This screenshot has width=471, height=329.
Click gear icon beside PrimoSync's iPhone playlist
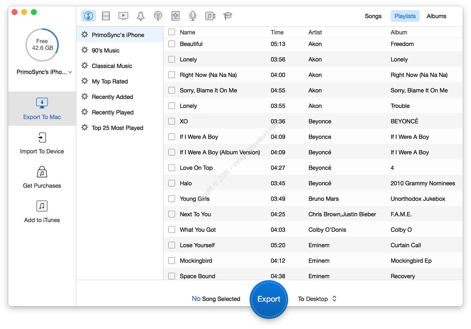(x=84, y=35)
